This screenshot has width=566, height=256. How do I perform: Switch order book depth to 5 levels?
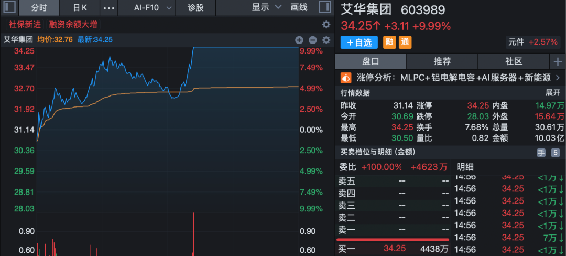point(556,153)
